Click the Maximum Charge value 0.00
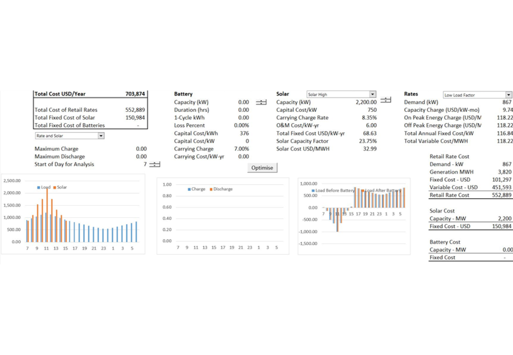 tap(142, 149)
